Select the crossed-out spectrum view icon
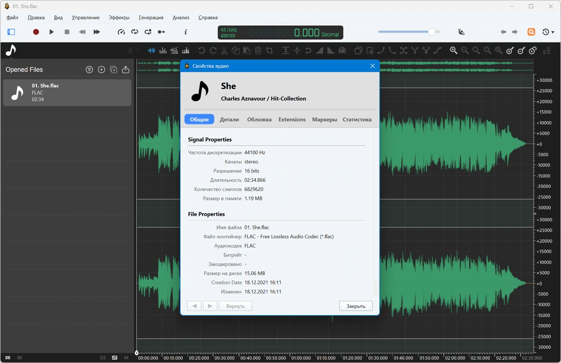561x363 pixels. (174, 50)
